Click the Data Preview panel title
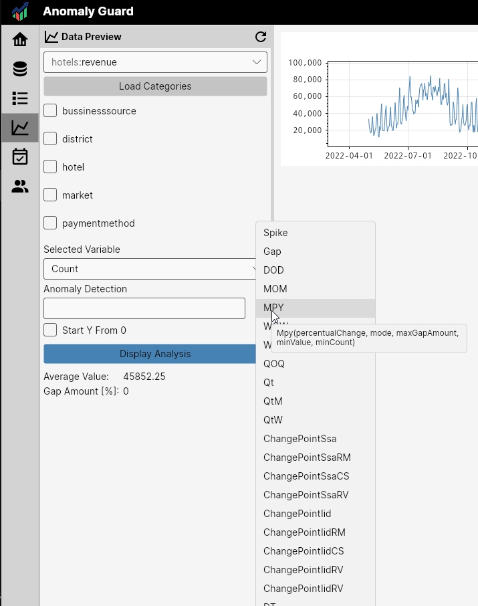The width and height of the screenshot is (478, 606). [92, 37]
